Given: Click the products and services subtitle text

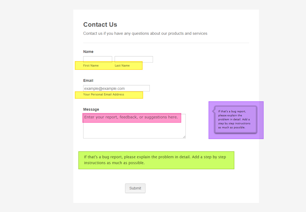Looking at the screenshot, I should [145, 33].
